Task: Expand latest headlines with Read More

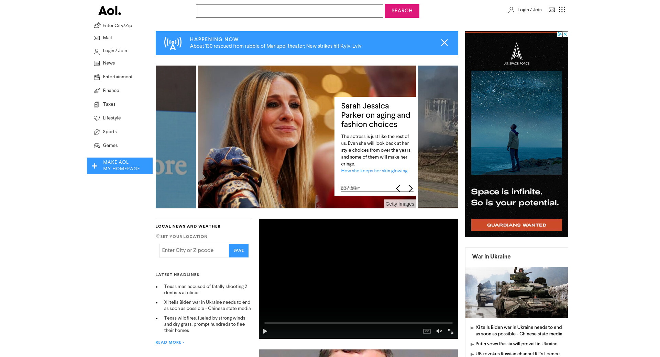Action: [169, 342]
